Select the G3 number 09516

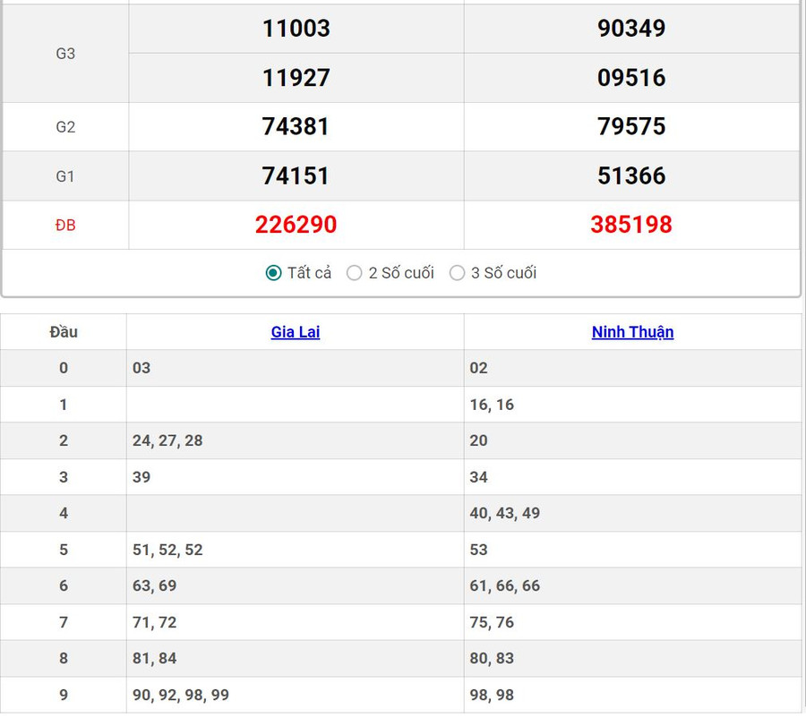631,78
